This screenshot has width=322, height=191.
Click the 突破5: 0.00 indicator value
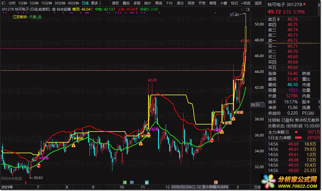click(x=149, y=9)
